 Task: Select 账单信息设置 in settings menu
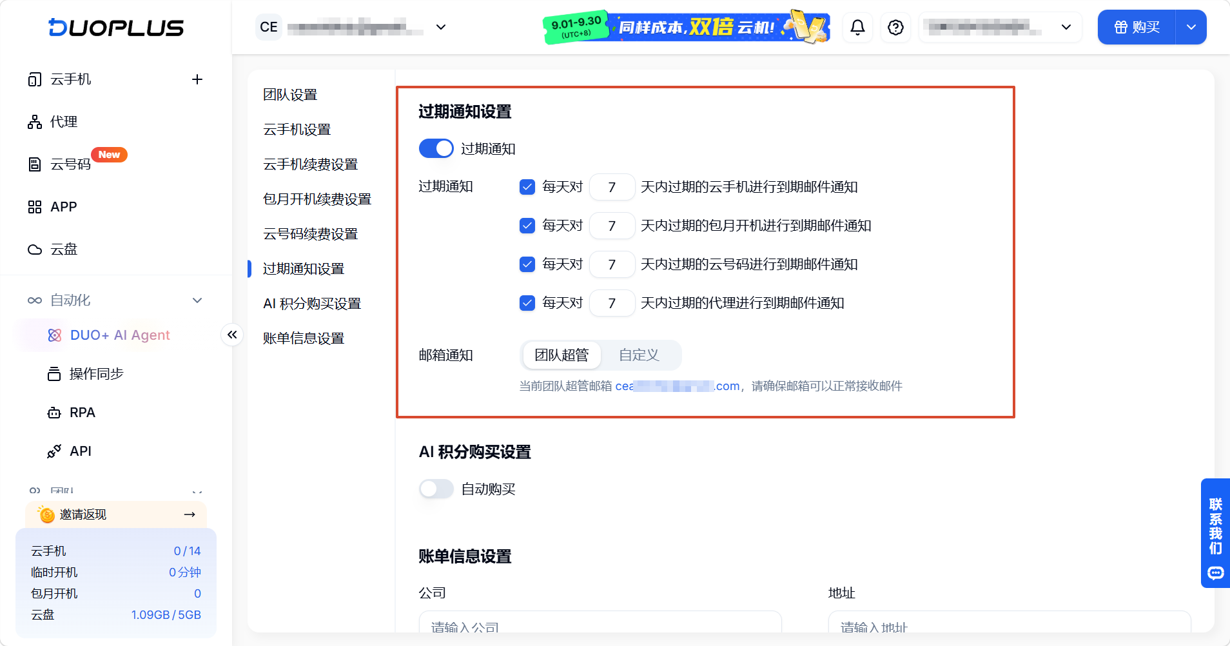[x=304, y=338]
